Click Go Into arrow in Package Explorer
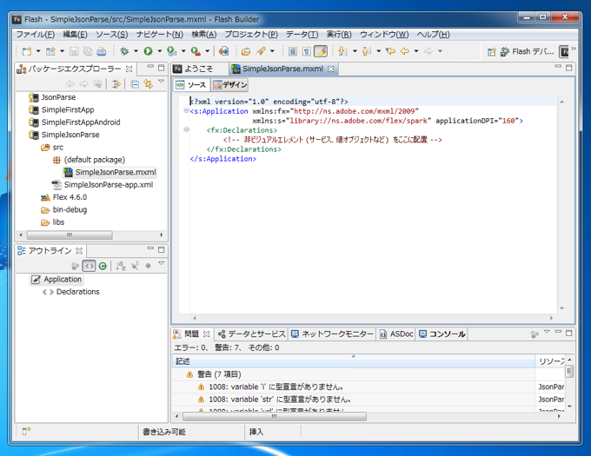The image size is (591, 456). click(x=116, y=84)
